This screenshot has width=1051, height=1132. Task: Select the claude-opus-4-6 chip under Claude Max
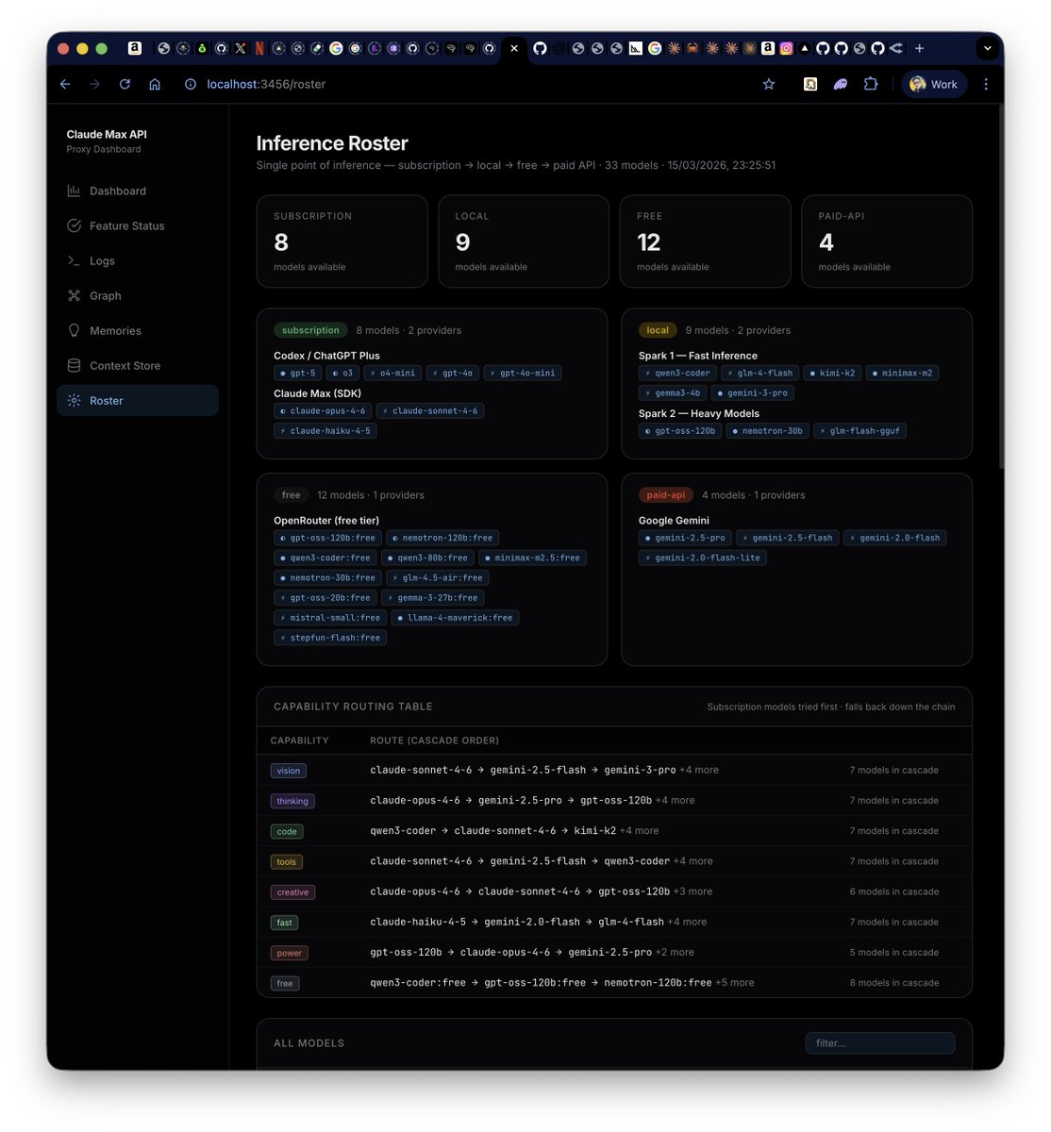(323, 411)
